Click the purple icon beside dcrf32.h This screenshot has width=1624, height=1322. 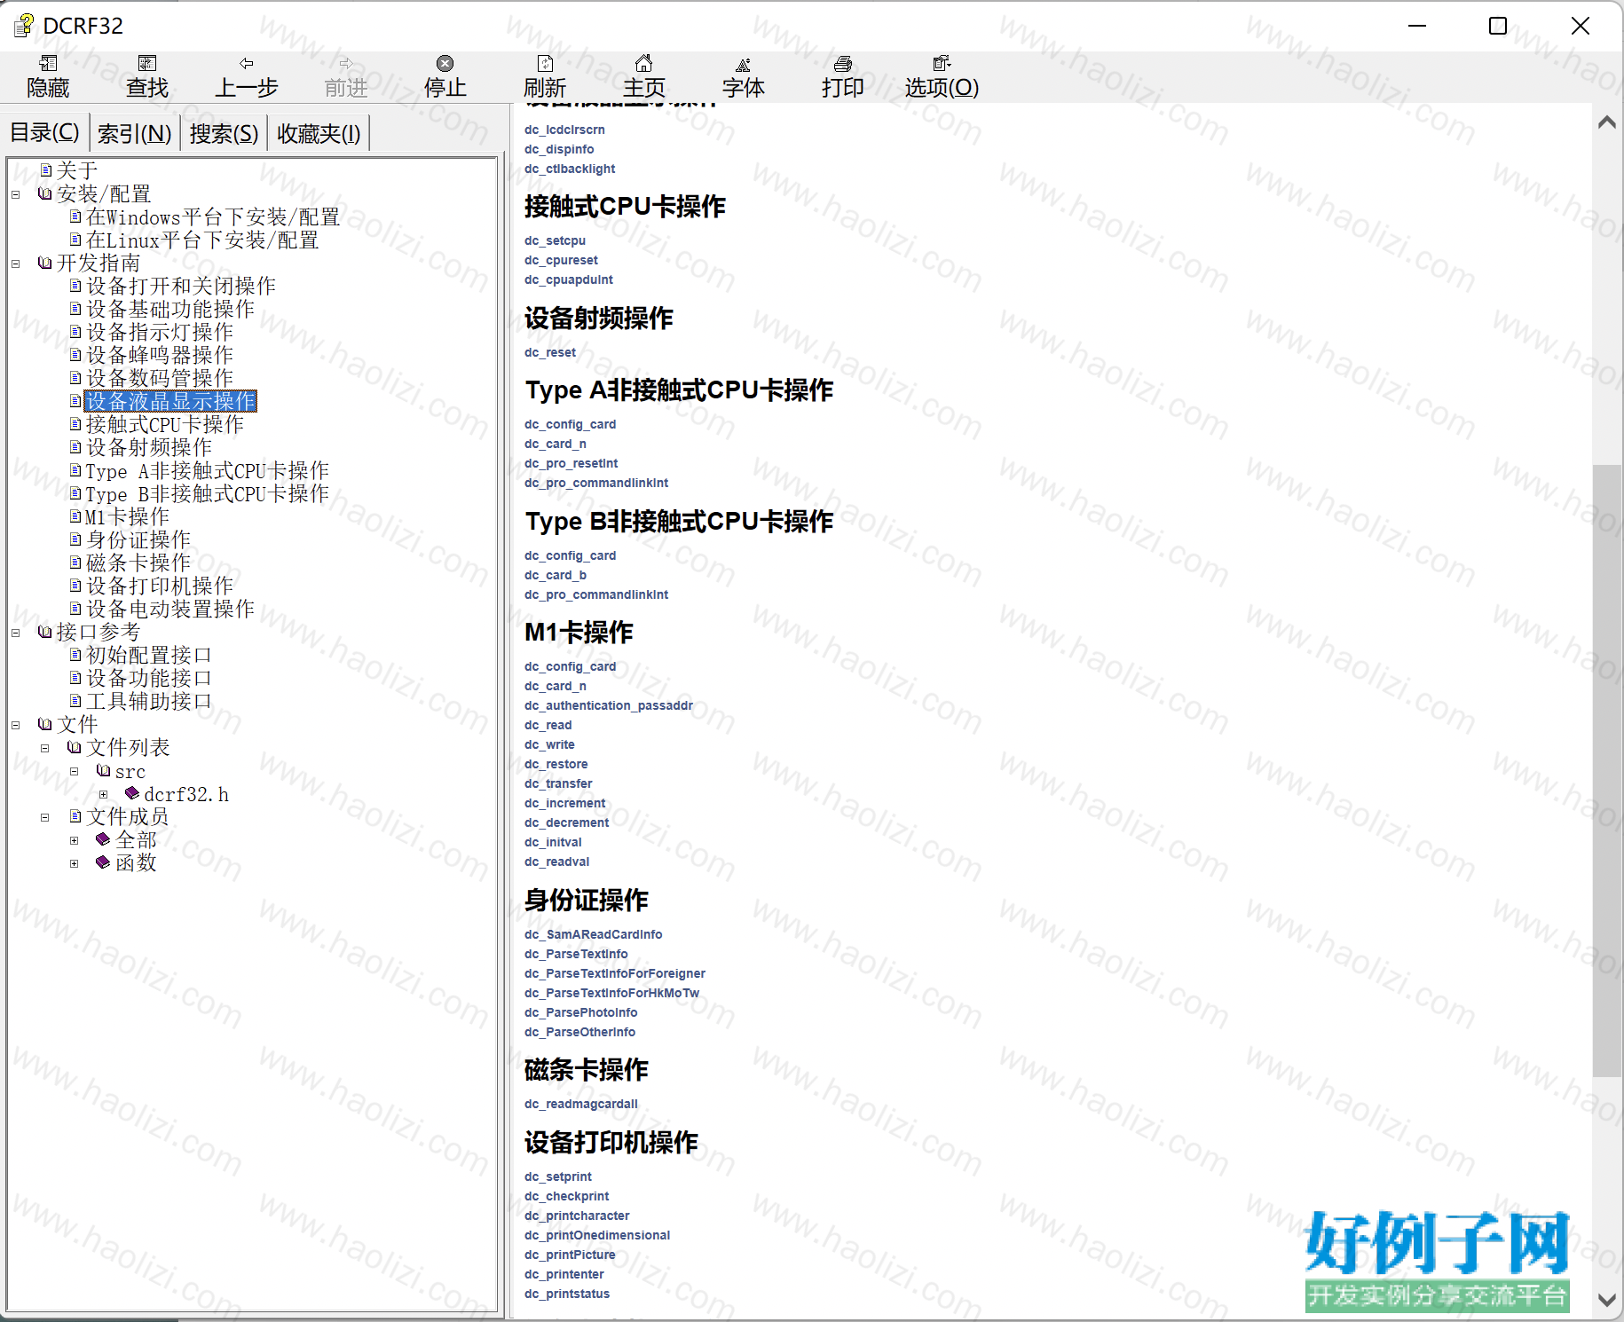pyautogui.click(x=132, y=793)
